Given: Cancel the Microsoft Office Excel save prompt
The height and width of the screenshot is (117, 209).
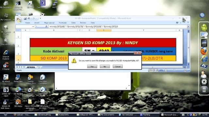Looking at the screenshot, I should (118, 66).
